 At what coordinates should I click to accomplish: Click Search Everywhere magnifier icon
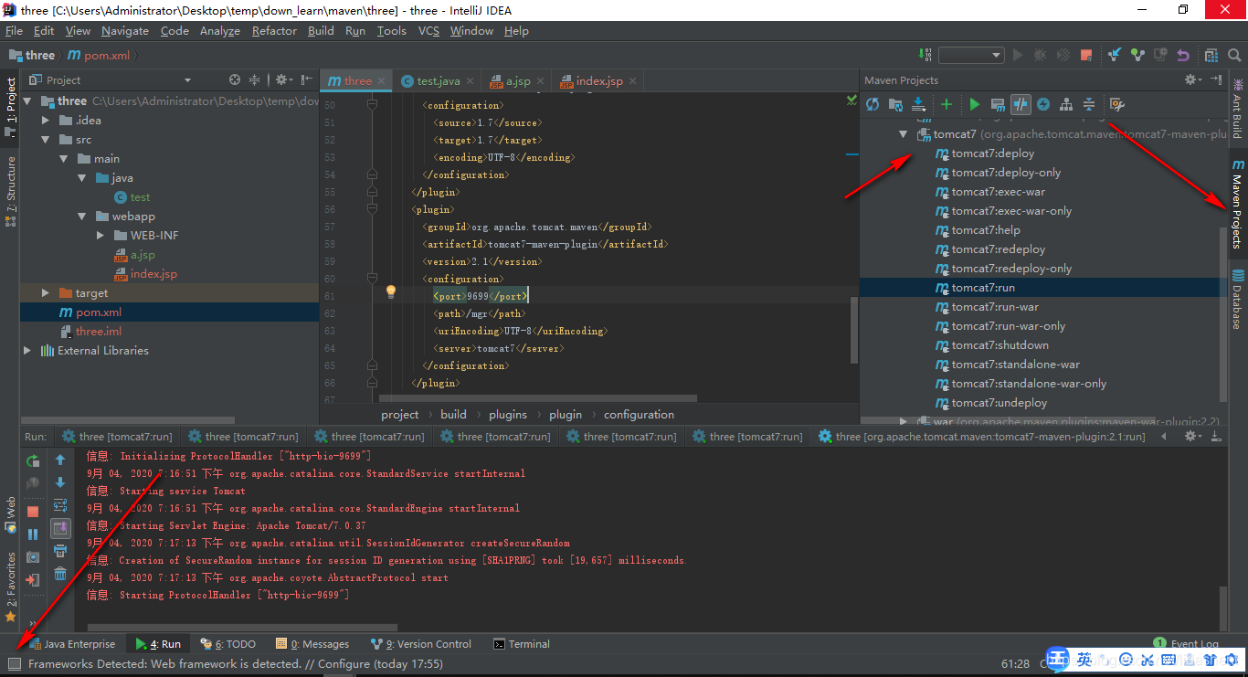coord(1234,55)
